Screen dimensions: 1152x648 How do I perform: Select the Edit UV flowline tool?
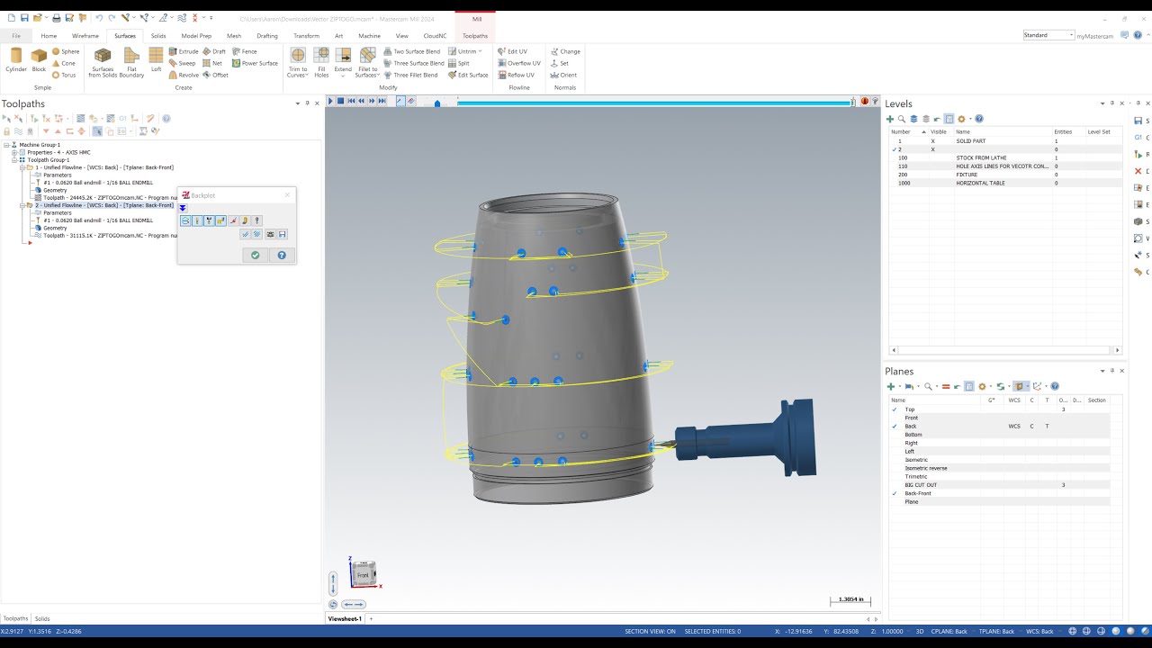point(513,51)
